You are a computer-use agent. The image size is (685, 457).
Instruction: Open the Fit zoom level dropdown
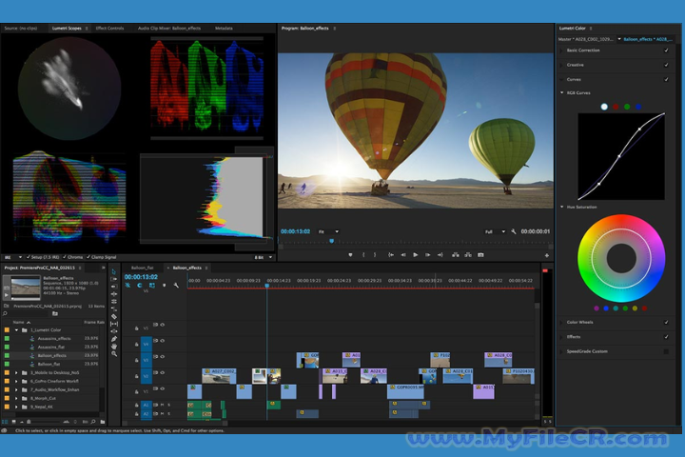point(328,231)
